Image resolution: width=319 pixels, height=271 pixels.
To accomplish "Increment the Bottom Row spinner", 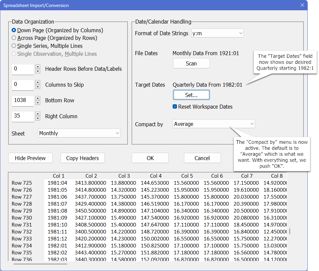I will 38,99.
